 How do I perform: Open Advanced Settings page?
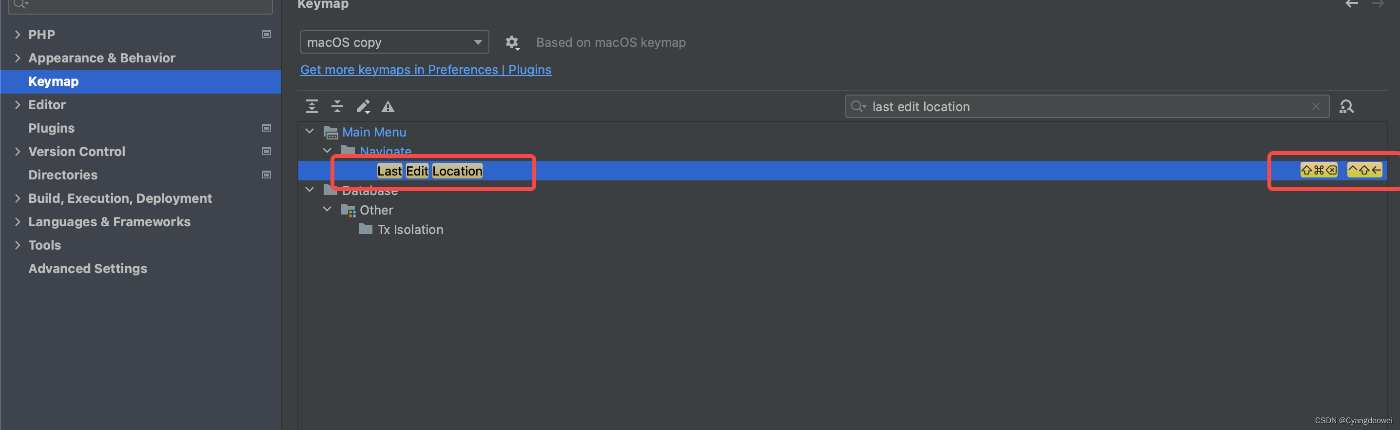tap(88, 269)
